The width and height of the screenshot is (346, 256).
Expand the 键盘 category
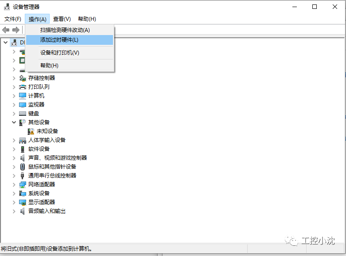pyautogui.click(x=14, y=114)
